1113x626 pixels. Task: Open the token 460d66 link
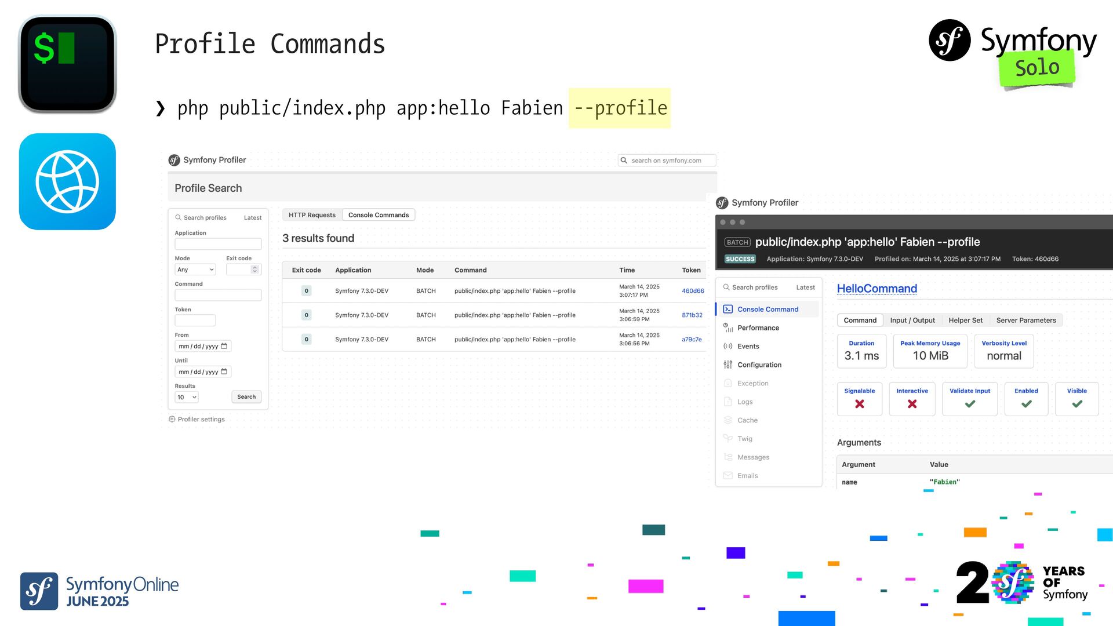pyautogui.click(x=693, y=291)
